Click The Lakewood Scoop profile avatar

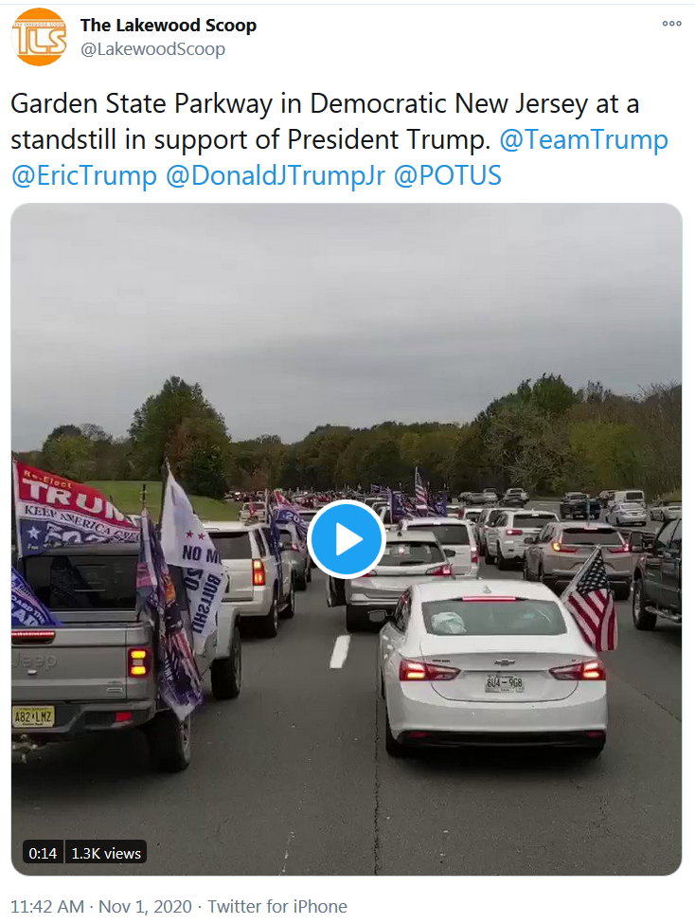pos(39,37)
